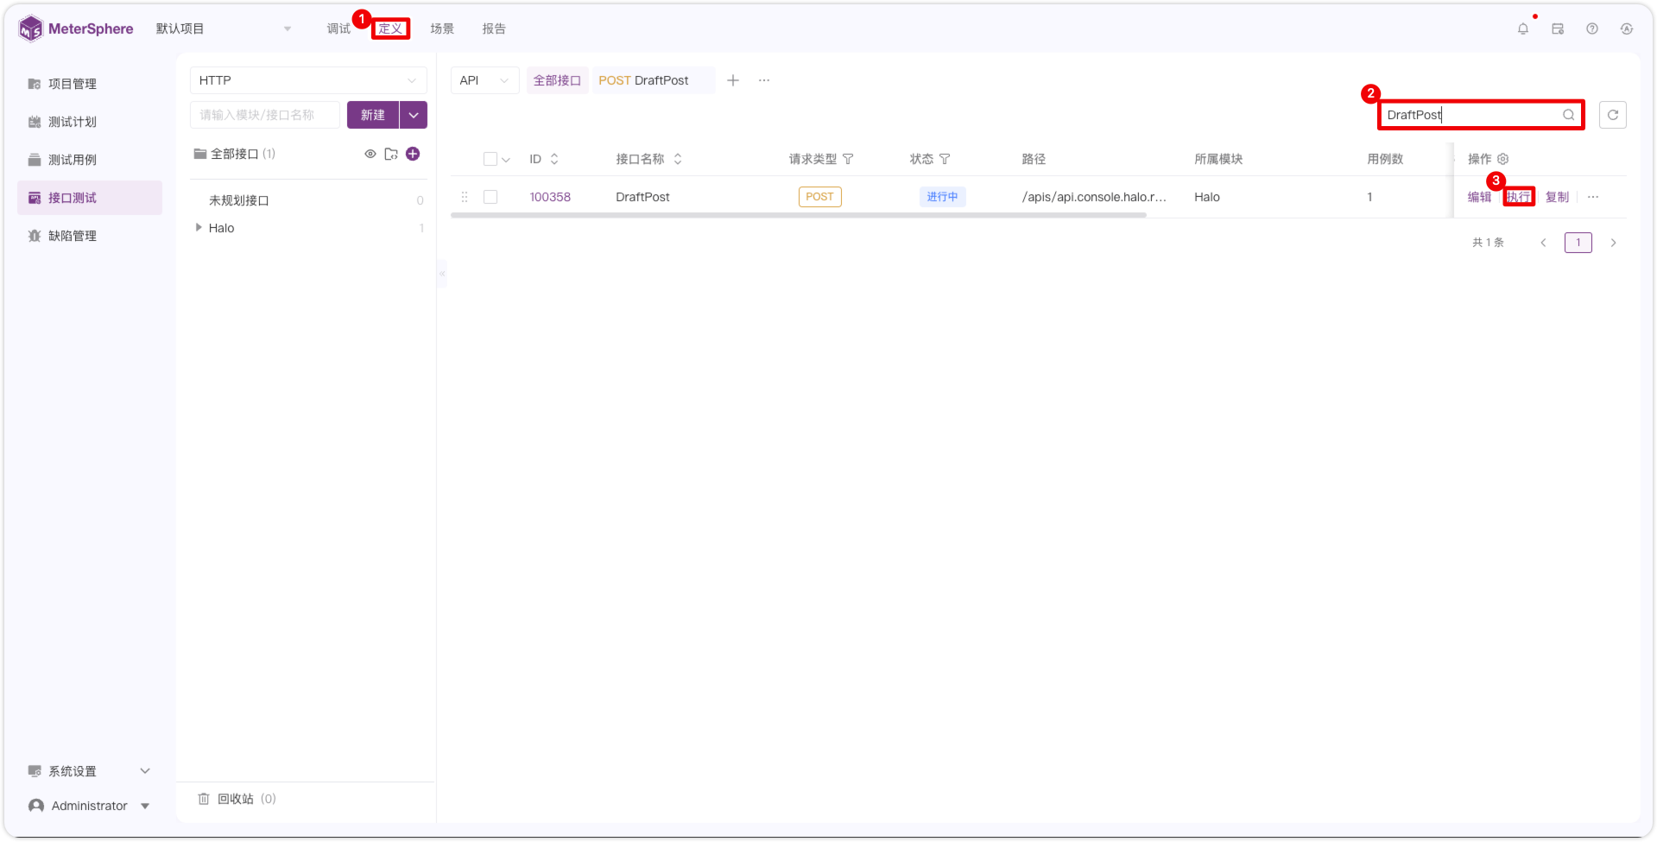Filter by 请求类型 funnel icon
Image resolution: width=1657 pixels, height=842 pixels.
pyautogui.click(x=848, y=159)
